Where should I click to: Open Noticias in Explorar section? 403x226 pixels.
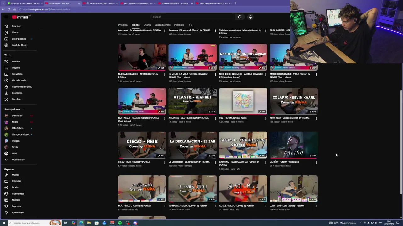click(x=18, y=200)
